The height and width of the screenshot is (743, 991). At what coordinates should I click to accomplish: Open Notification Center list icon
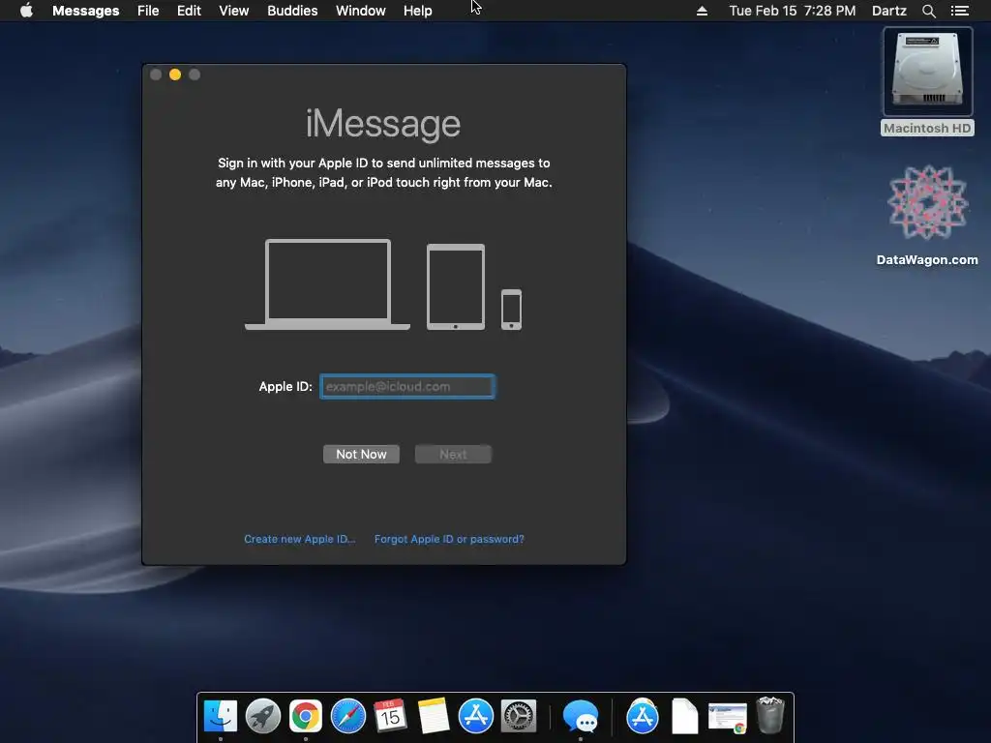[x=959, y=11]
